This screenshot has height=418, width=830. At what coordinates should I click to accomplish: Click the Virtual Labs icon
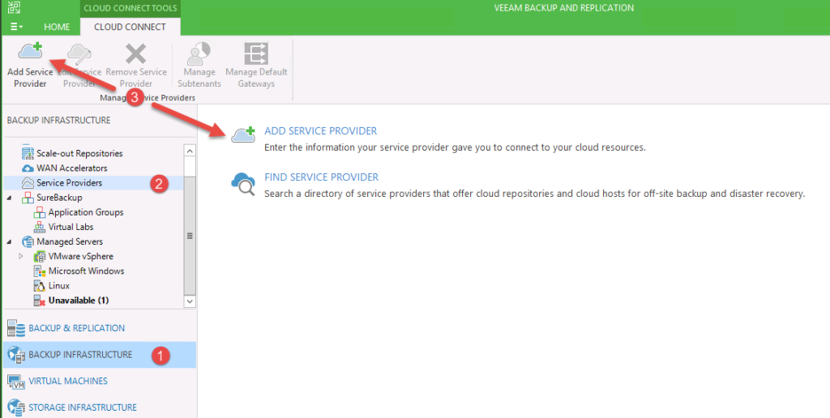(40, 227)
